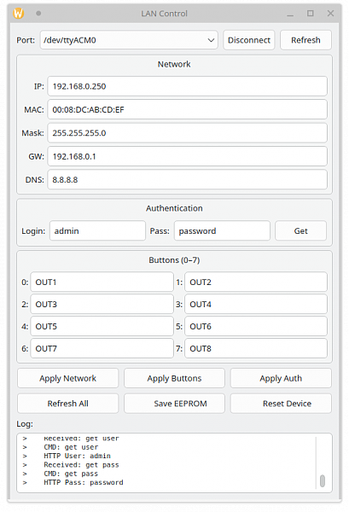Click the Refresh button next to Disconnect
The image size is (349, 512).
click(x=305, y=40)
